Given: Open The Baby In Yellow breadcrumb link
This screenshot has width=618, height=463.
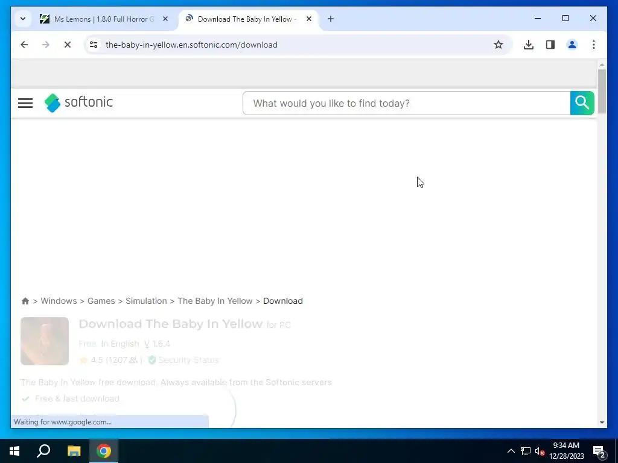Looking at the screenshot, I should 215,301.
